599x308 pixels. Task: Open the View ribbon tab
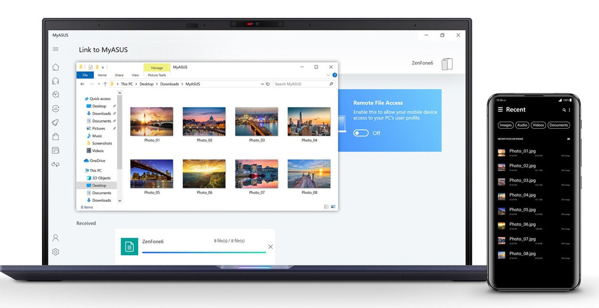pos(135,76)
